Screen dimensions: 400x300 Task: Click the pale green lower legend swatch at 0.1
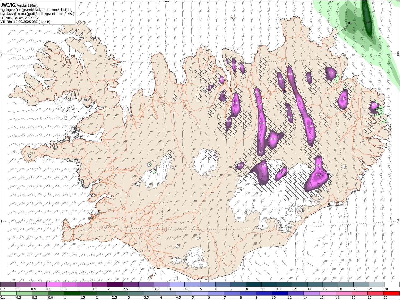[x=8, y=293]
